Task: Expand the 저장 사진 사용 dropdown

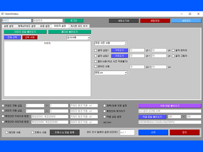Action: (111, 43)
